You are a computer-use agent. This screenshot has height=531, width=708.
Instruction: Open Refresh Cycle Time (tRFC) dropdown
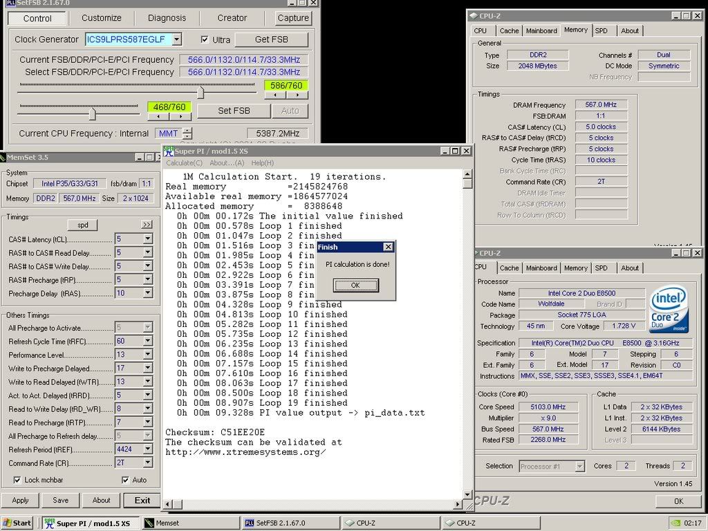pos(148,341)
